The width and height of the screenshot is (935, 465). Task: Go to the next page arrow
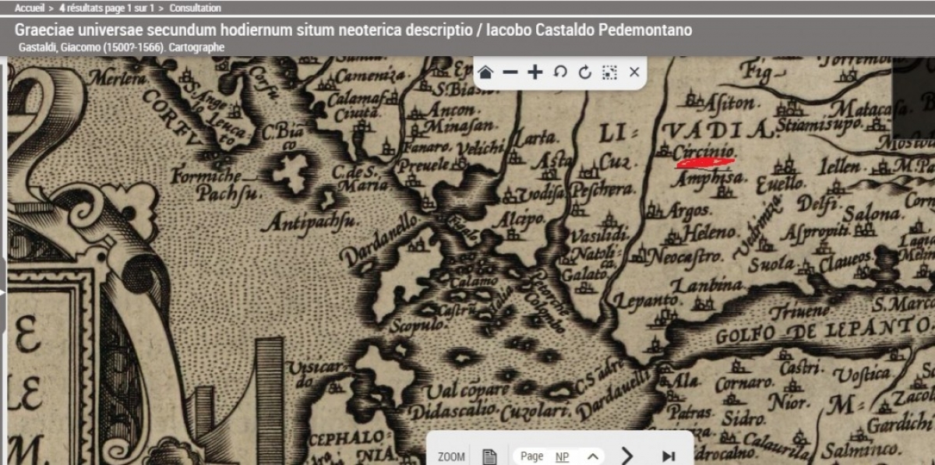(x=627, y=456)
